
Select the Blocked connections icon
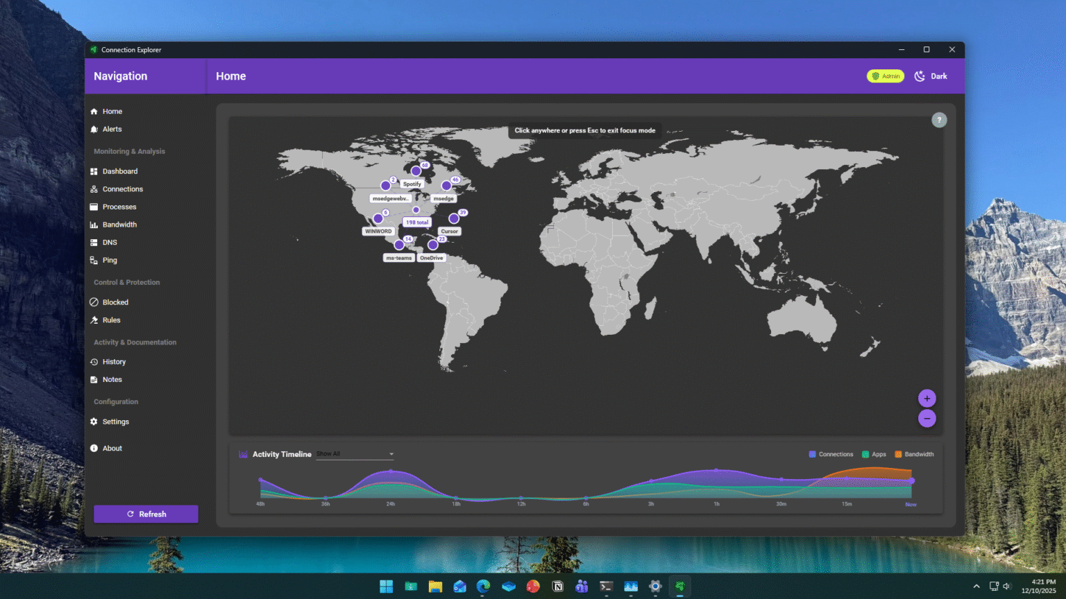[x=95, y=302]
